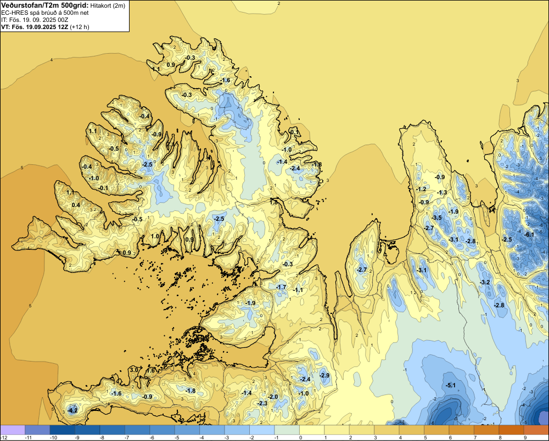Click the temperature value -0.1

104,188
